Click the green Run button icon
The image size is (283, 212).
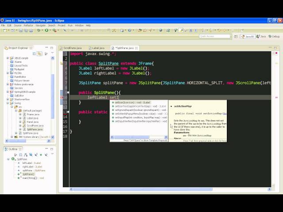coord(46,30)
